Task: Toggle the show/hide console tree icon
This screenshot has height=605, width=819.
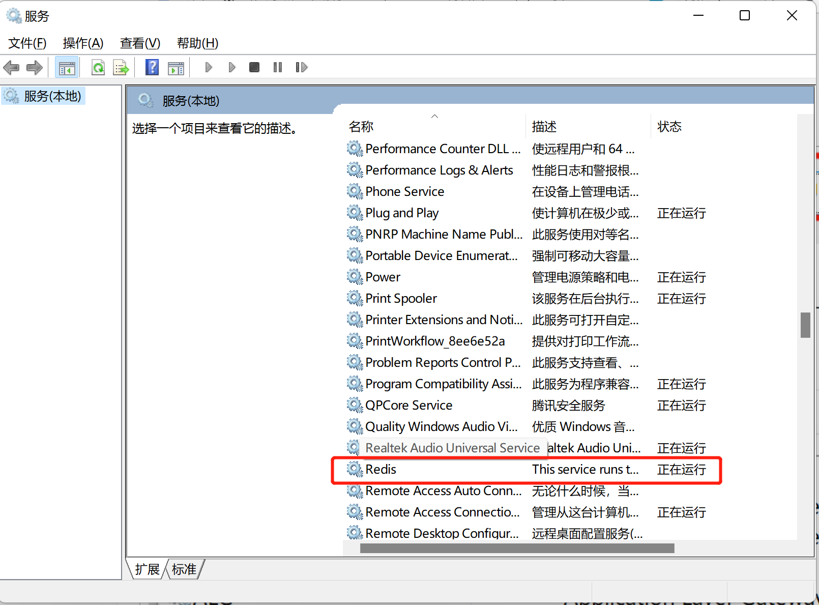Action: pos(67,67)
